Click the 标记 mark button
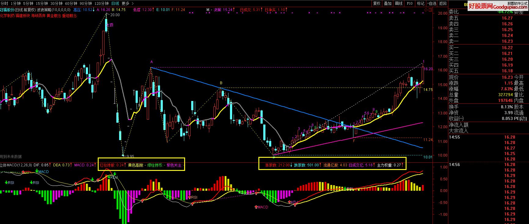The height and width of the screenshot is (224, 529). (421, 3)
